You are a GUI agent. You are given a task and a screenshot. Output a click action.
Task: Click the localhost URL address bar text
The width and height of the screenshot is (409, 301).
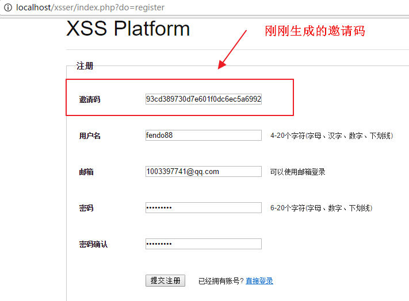90,7
